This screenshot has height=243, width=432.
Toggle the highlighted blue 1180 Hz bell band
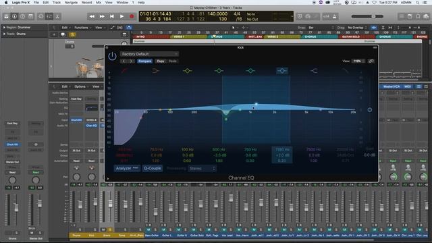tap(282, 71)
